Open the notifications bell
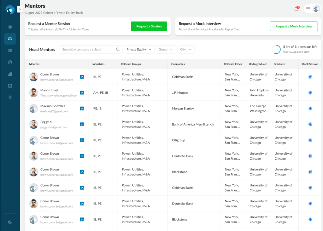The height and width of the screenshot is (231, 323). (296, 9)
